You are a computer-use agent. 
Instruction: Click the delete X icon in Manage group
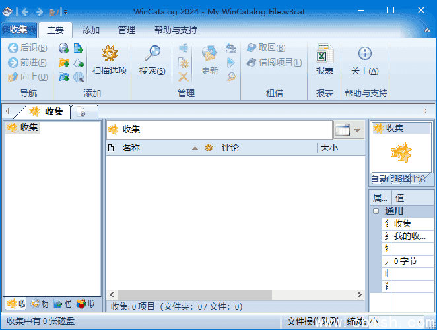click(183, 77)
